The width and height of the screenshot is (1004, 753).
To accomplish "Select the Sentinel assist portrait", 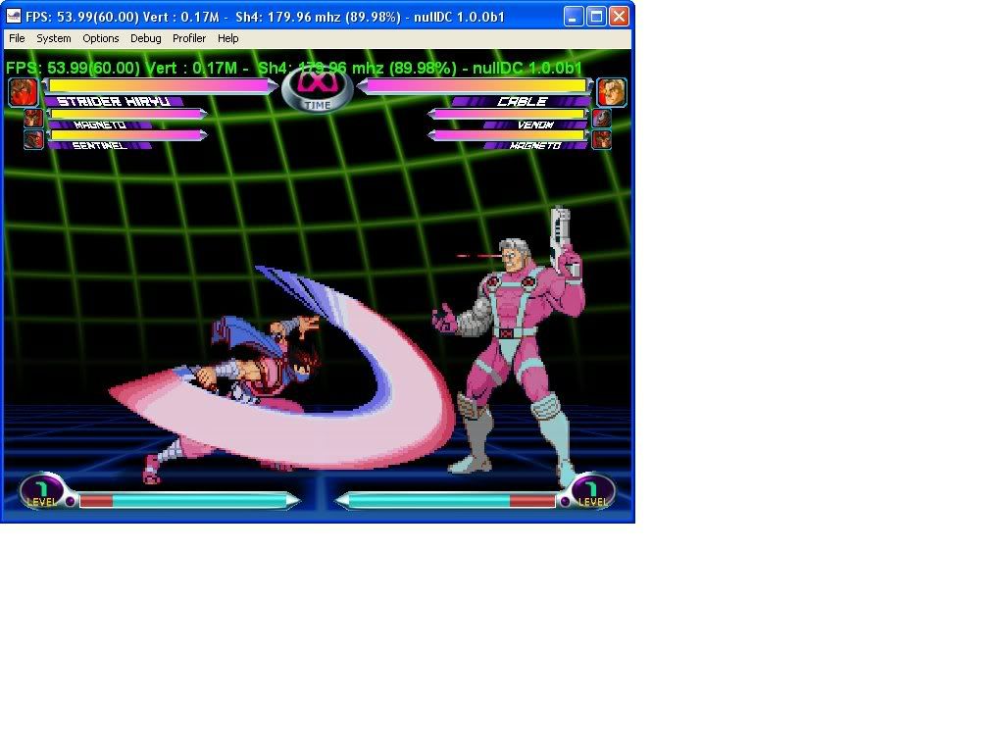I will click(33, 139).
